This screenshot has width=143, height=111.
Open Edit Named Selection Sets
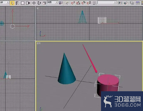pos(95,3)
